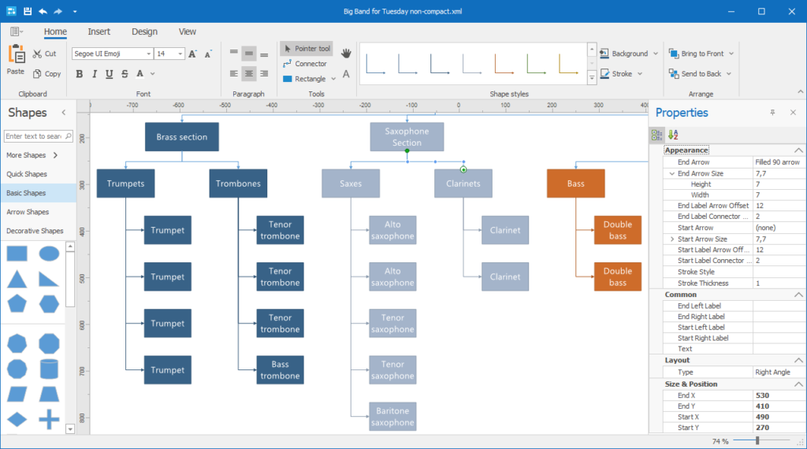Click the Cut button
Image resolution: width=807 pixels, height=449 pixels.
pos(44,54)
